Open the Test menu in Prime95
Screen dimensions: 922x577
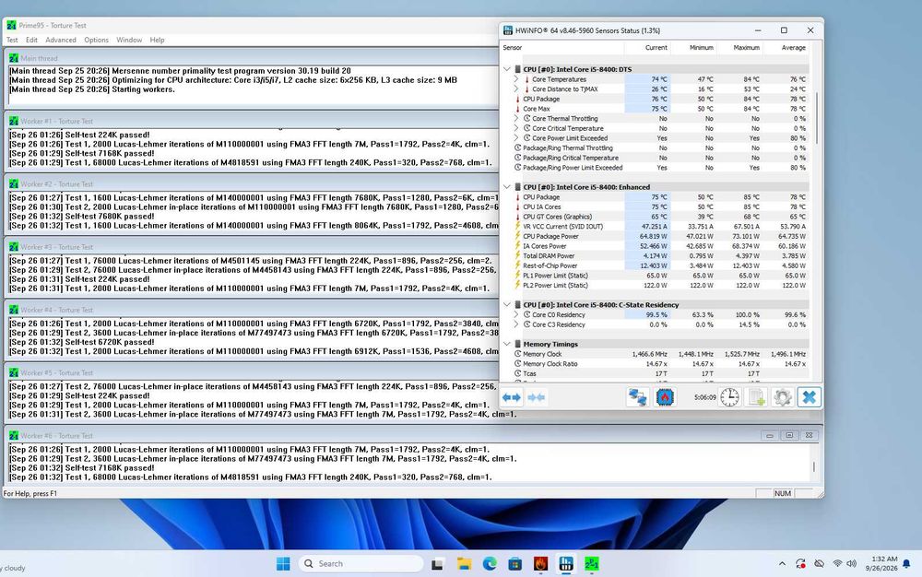point(12,40)
